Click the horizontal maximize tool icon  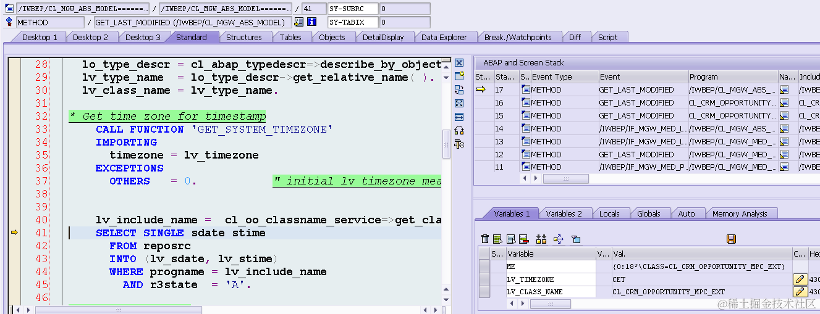tap(459, 117)
